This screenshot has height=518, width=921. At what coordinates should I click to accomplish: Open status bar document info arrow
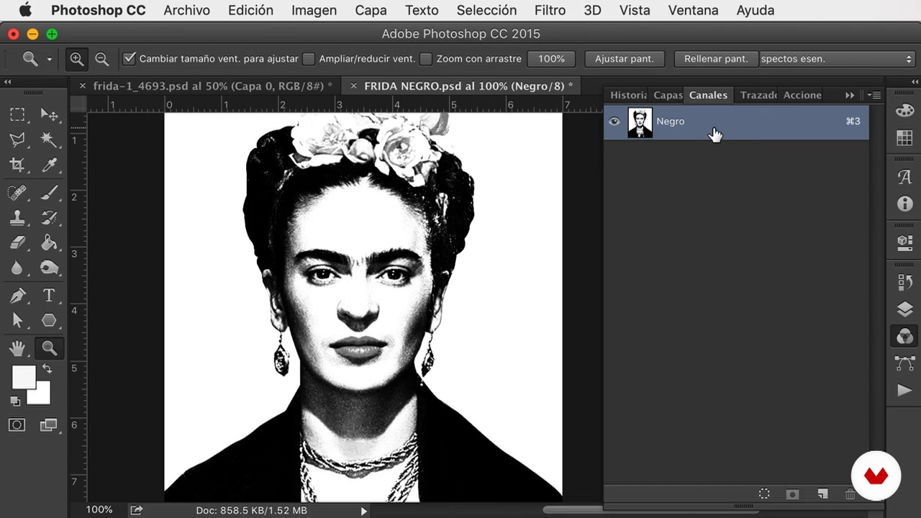[364, 511]
